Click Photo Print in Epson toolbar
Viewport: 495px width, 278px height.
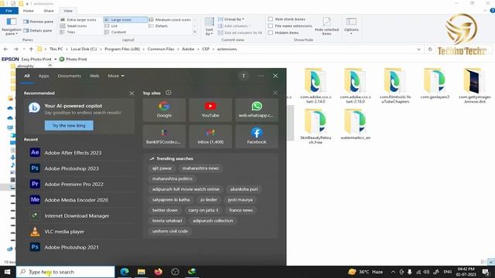tap(73, 59)
